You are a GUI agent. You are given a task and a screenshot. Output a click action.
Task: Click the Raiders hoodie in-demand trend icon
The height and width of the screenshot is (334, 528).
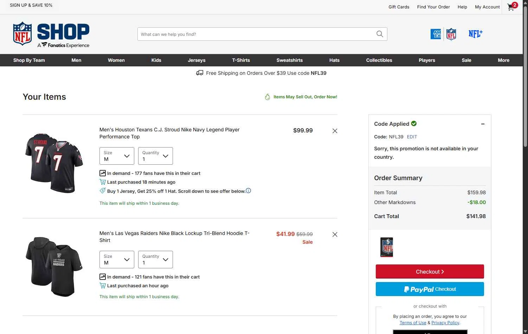point(103,277)
